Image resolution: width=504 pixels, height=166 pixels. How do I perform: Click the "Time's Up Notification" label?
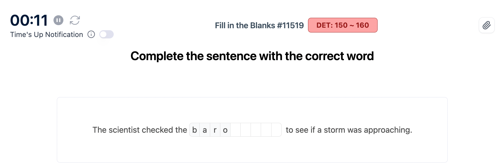47,34
